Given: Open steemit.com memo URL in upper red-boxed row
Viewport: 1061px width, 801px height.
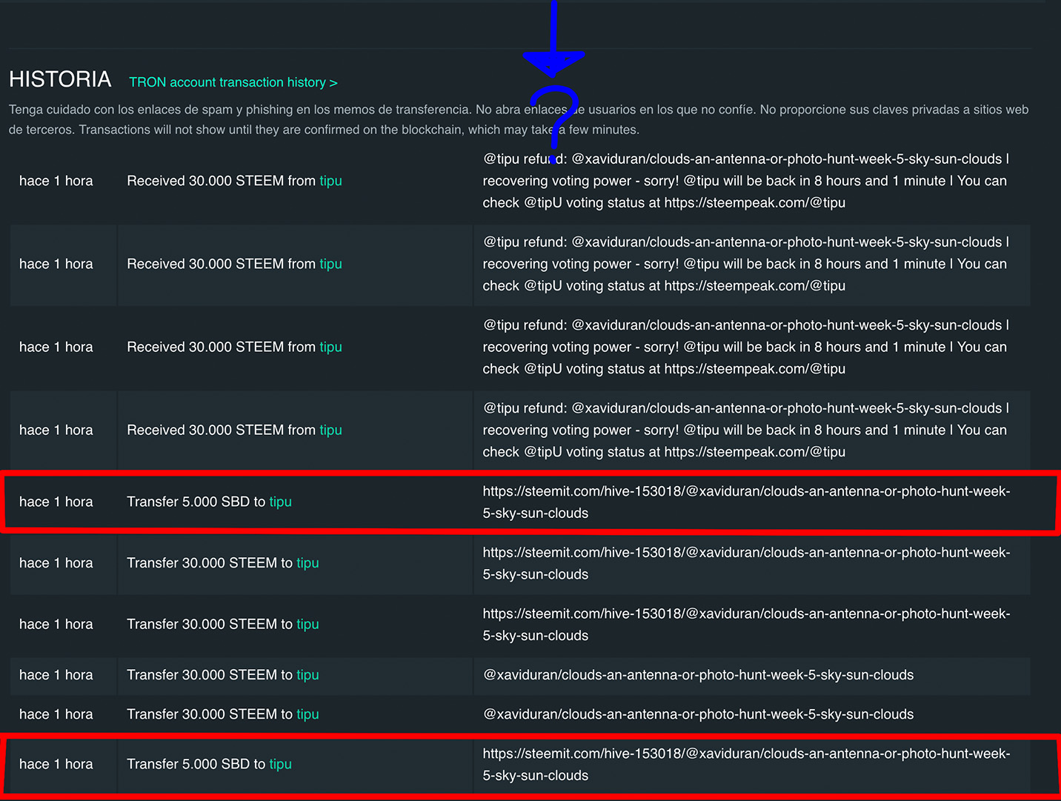Looking at the screenshot, I should tap(746, 502).
